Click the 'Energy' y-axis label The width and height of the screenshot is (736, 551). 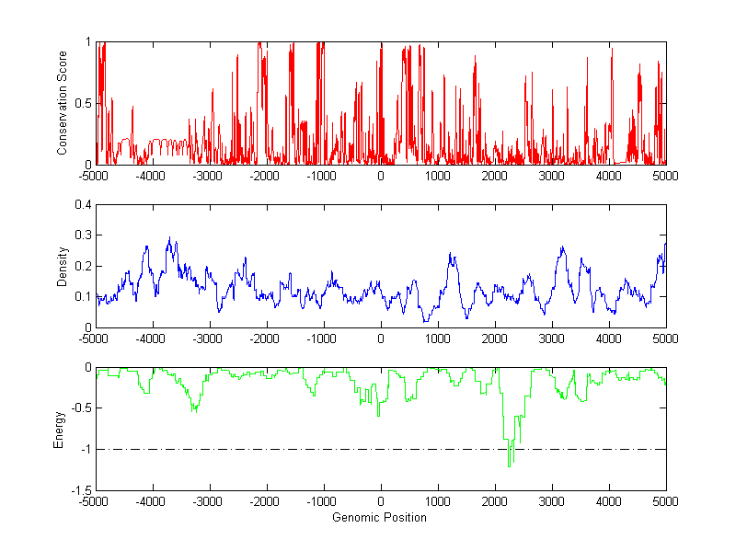(59, 429)
